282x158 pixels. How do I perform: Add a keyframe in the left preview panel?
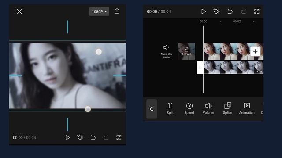(80, 137)
